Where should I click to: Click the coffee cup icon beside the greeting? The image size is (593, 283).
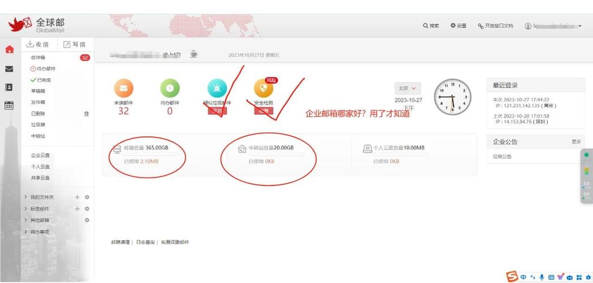coord(194,54)
